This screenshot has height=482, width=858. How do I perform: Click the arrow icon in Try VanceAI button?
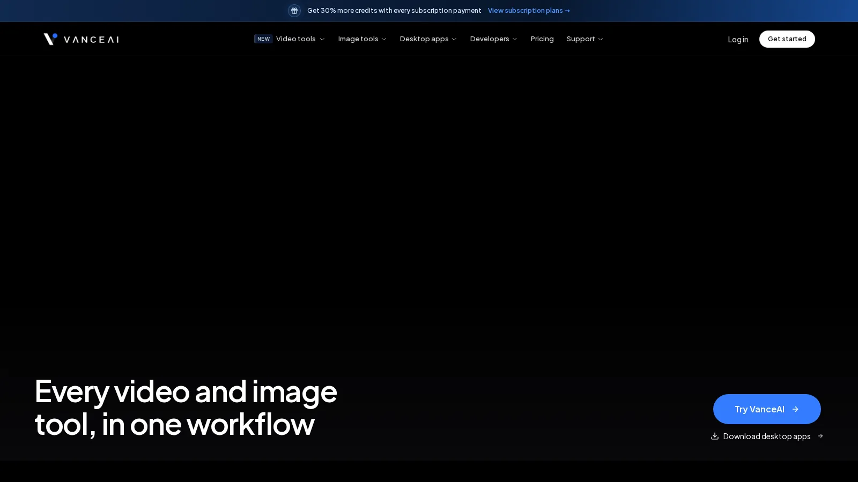(x=795, y=409)
